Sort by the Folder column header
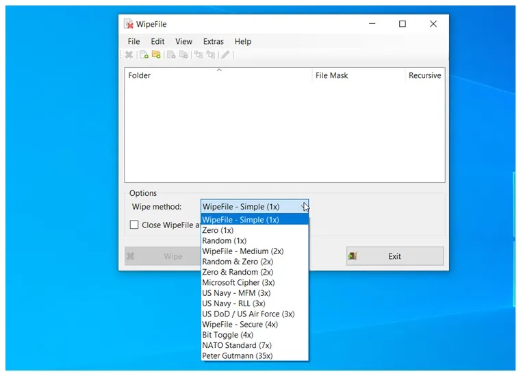The width and height of the screenshot is (521, 376). point(218,75)
